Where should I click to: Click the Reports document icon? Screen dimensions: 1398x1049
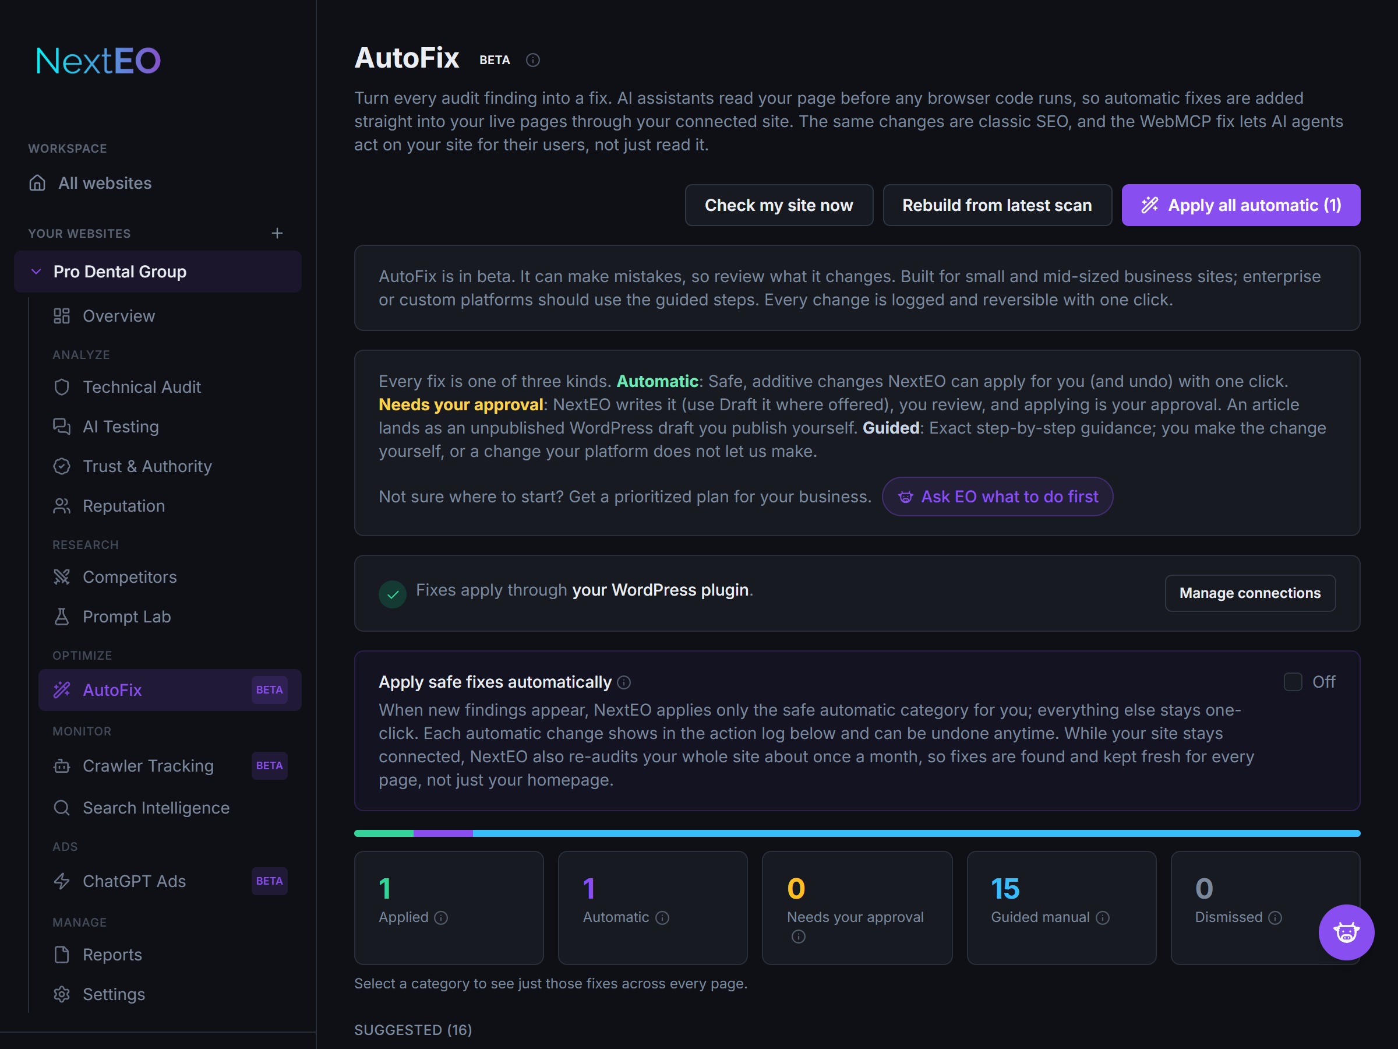(61, 955)
